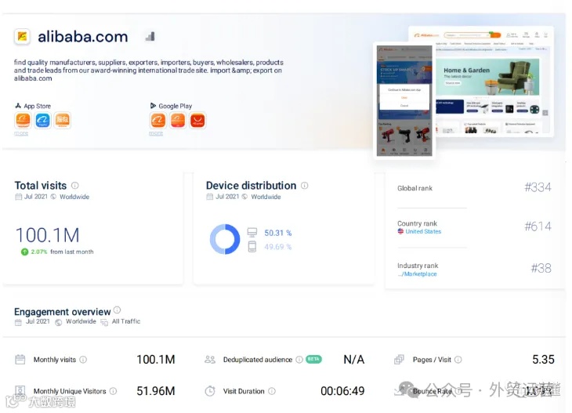This screenshot has height=413, width=572.
Task: Click Worldwide under Total visits
Action: [x=74, y=197]
